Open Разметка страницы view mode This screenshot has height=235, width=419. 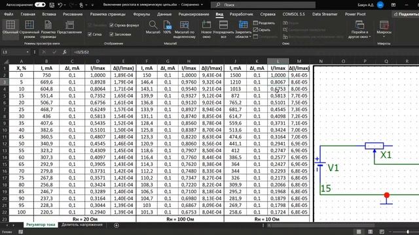pos(48,29)
